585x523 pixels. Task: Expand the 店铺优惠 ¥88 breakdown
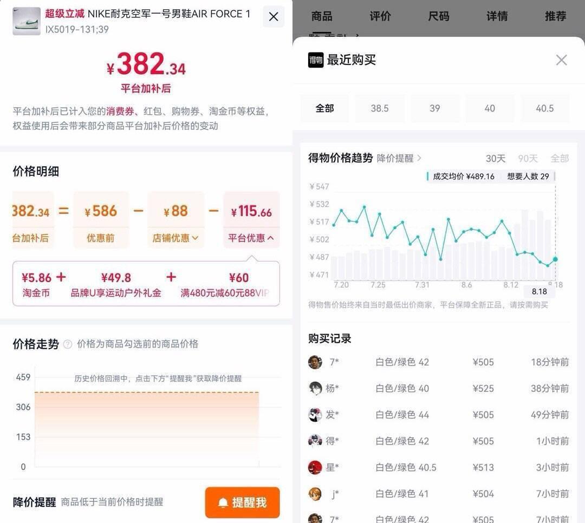point(175,238)
